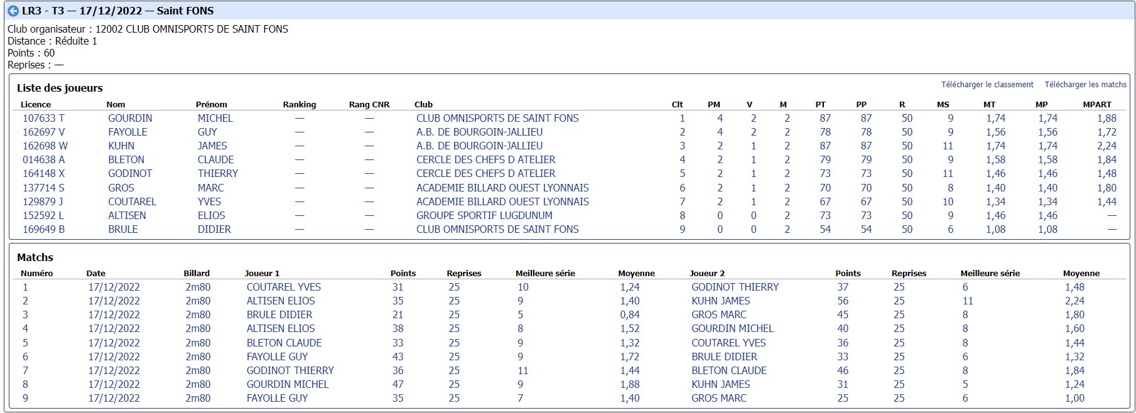Click club GROUPE SPORTIF LUGDUNUM
The height and width of the screenshot is (413, 1136).
click(484, 215)
